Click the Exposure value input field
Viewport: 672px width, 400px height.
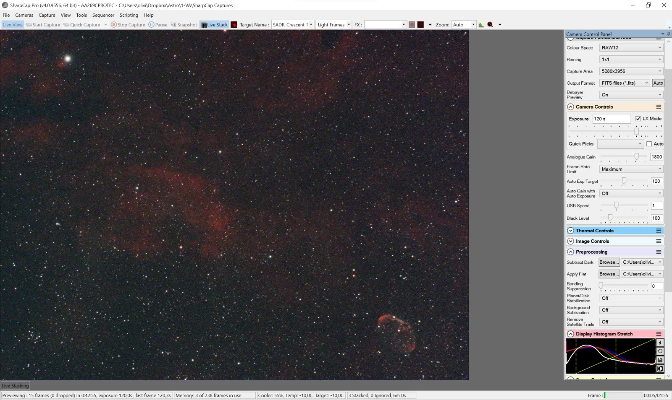(x=611, y=119)
